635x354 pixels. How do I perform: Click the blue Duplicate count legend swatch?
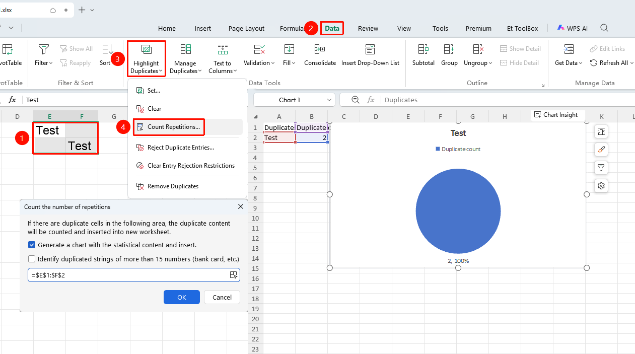[x=438, y=149]
